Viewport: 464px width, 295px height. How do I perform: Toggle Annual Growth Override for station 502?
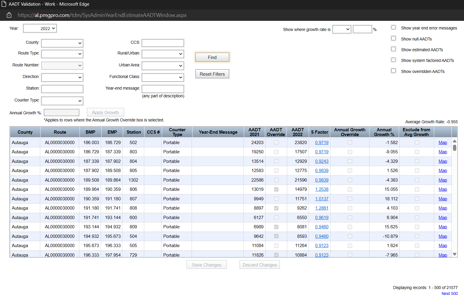350,142
